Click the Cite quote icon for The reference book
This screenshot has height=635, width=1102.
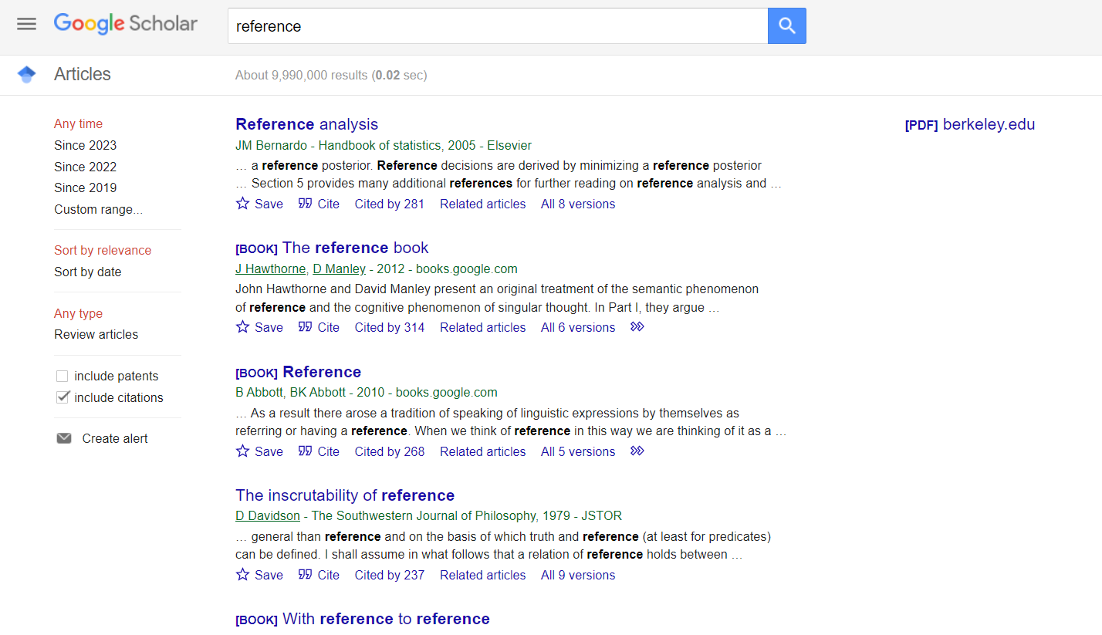point(306,327)
